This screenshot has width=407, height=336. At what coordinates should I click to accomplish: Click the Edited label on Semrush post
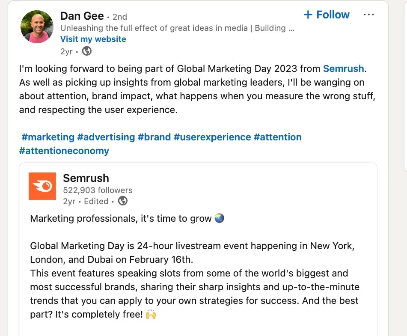pos(96,201)
